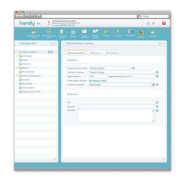Click the handy 3.1 logo
187x183 pixels.
pyautogui.click(x=30, y=23)
